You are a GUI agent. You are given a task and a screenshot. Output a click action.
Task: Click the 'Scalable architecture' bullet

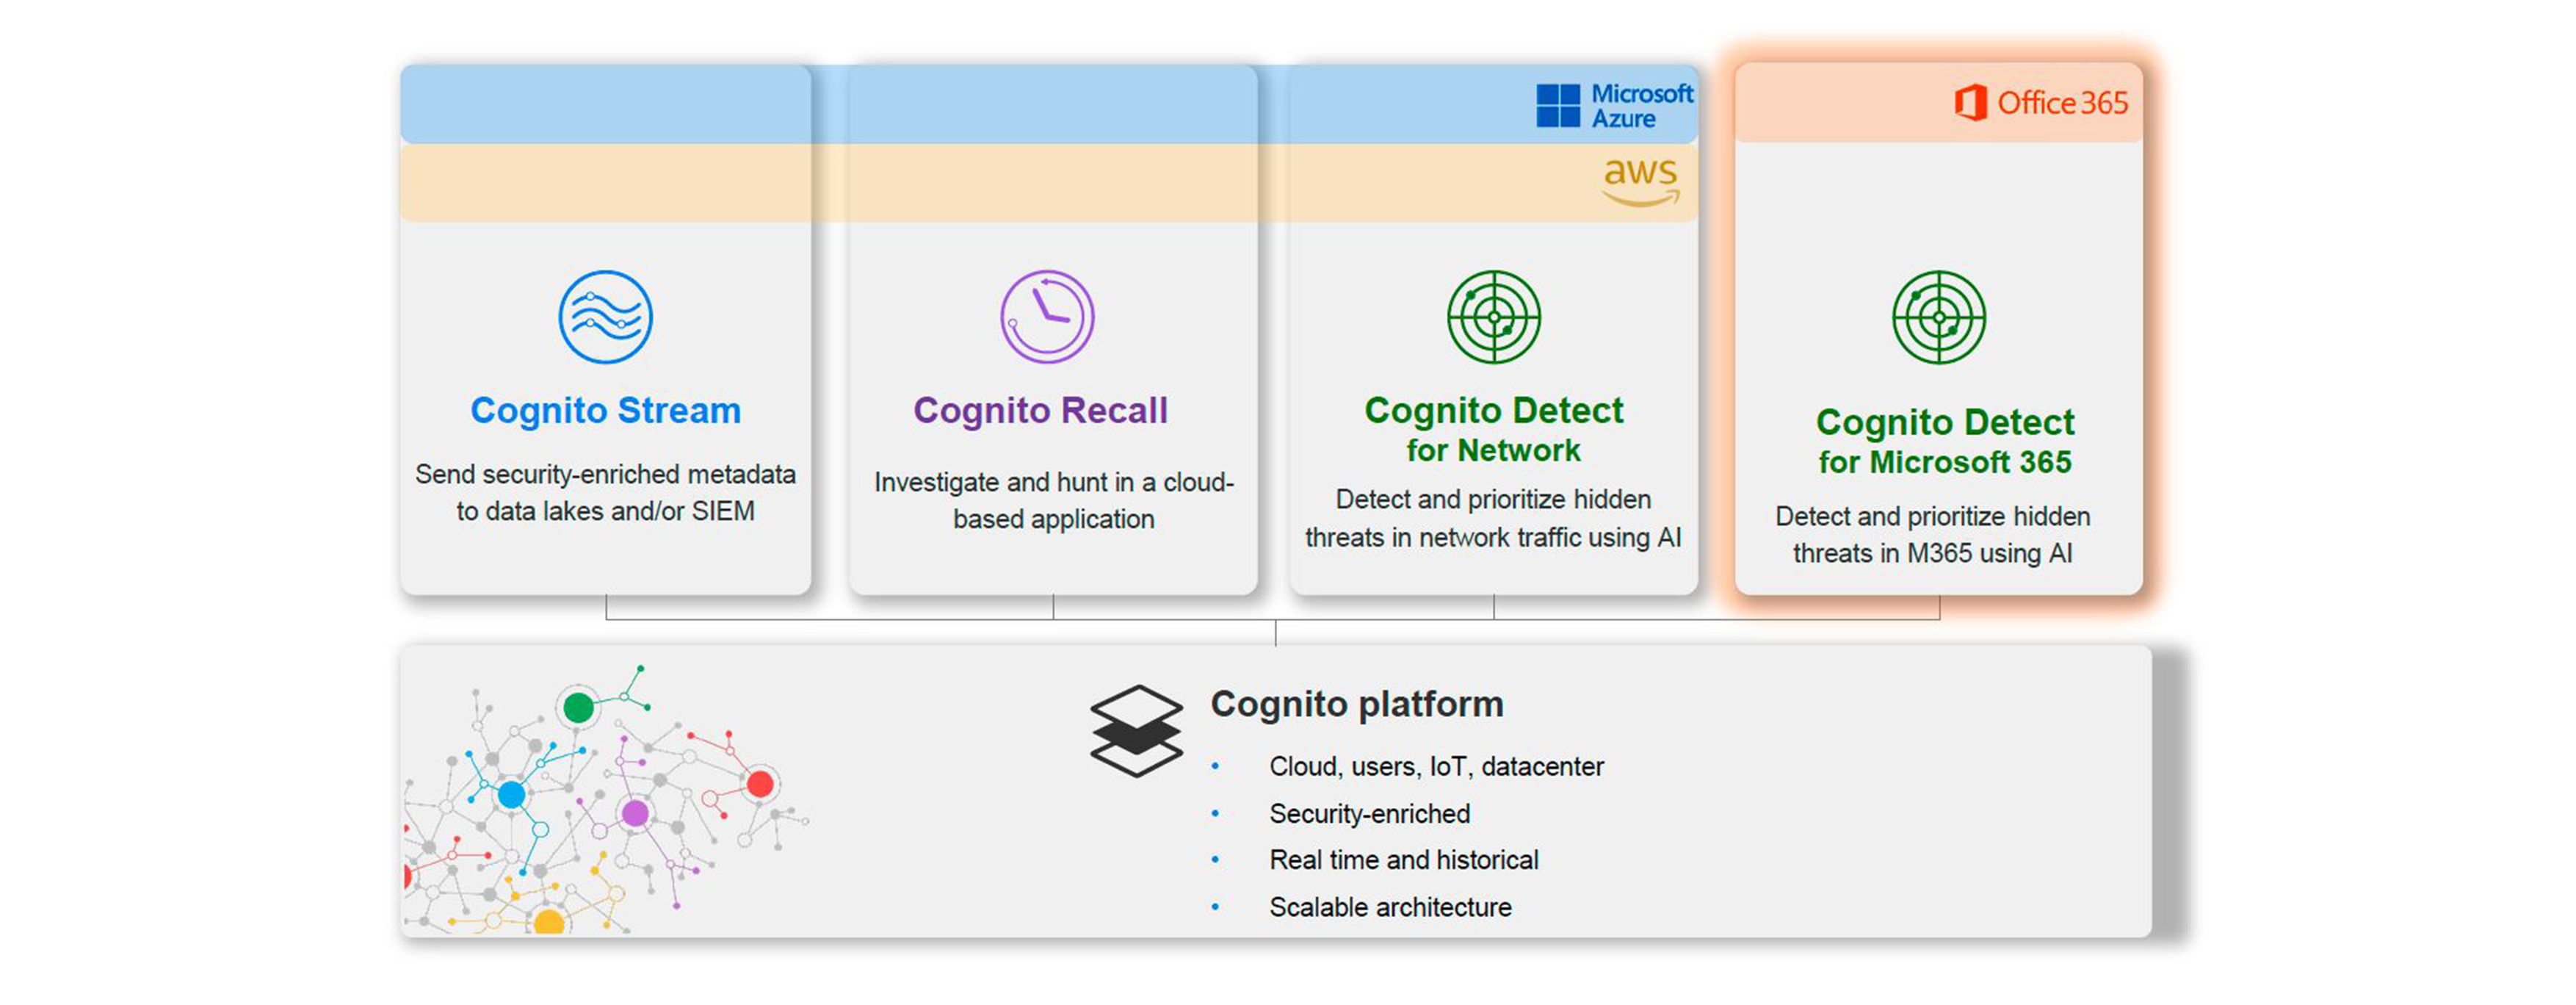(x=1390, y=907)
